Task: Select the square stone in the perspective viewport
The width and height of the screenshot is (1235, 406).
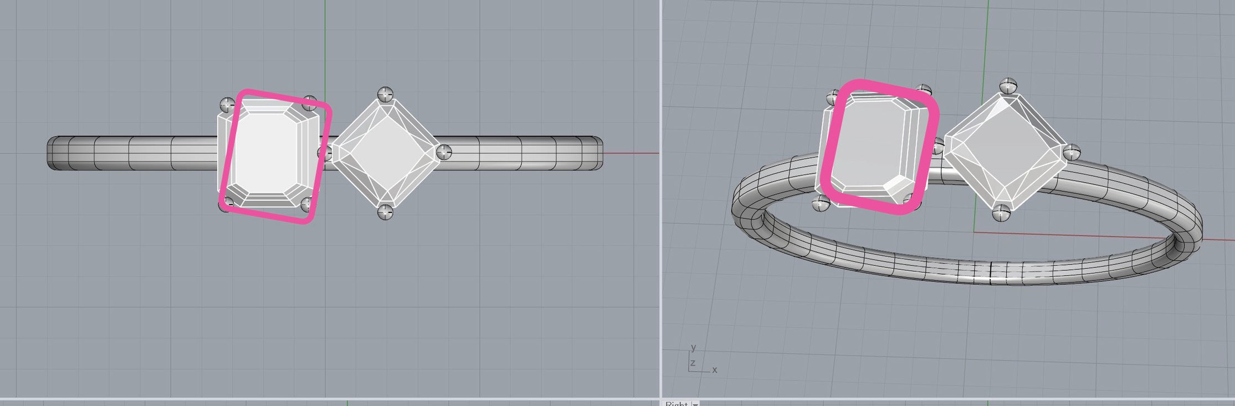Action: click(x=1006, y=152)
